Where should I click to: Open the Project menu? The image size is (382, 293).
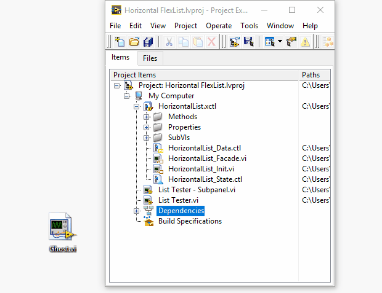[x=185, y=26]
